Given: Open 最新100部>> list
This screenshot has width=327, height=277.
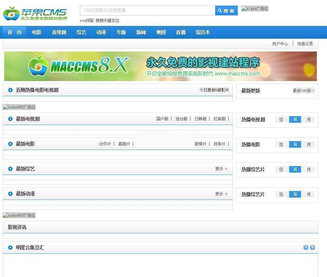Looking at the screenshot, I should (304, 91).
